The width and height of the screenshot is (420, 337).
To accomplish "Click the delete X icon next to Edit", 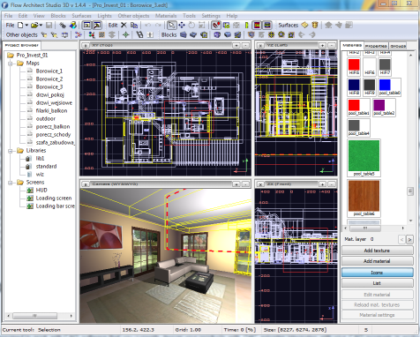I will [124, 26].
